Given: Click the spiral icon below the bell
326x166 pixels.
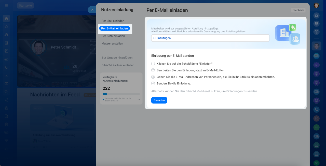Looking at the screenshot, I should tap(316, 24).
